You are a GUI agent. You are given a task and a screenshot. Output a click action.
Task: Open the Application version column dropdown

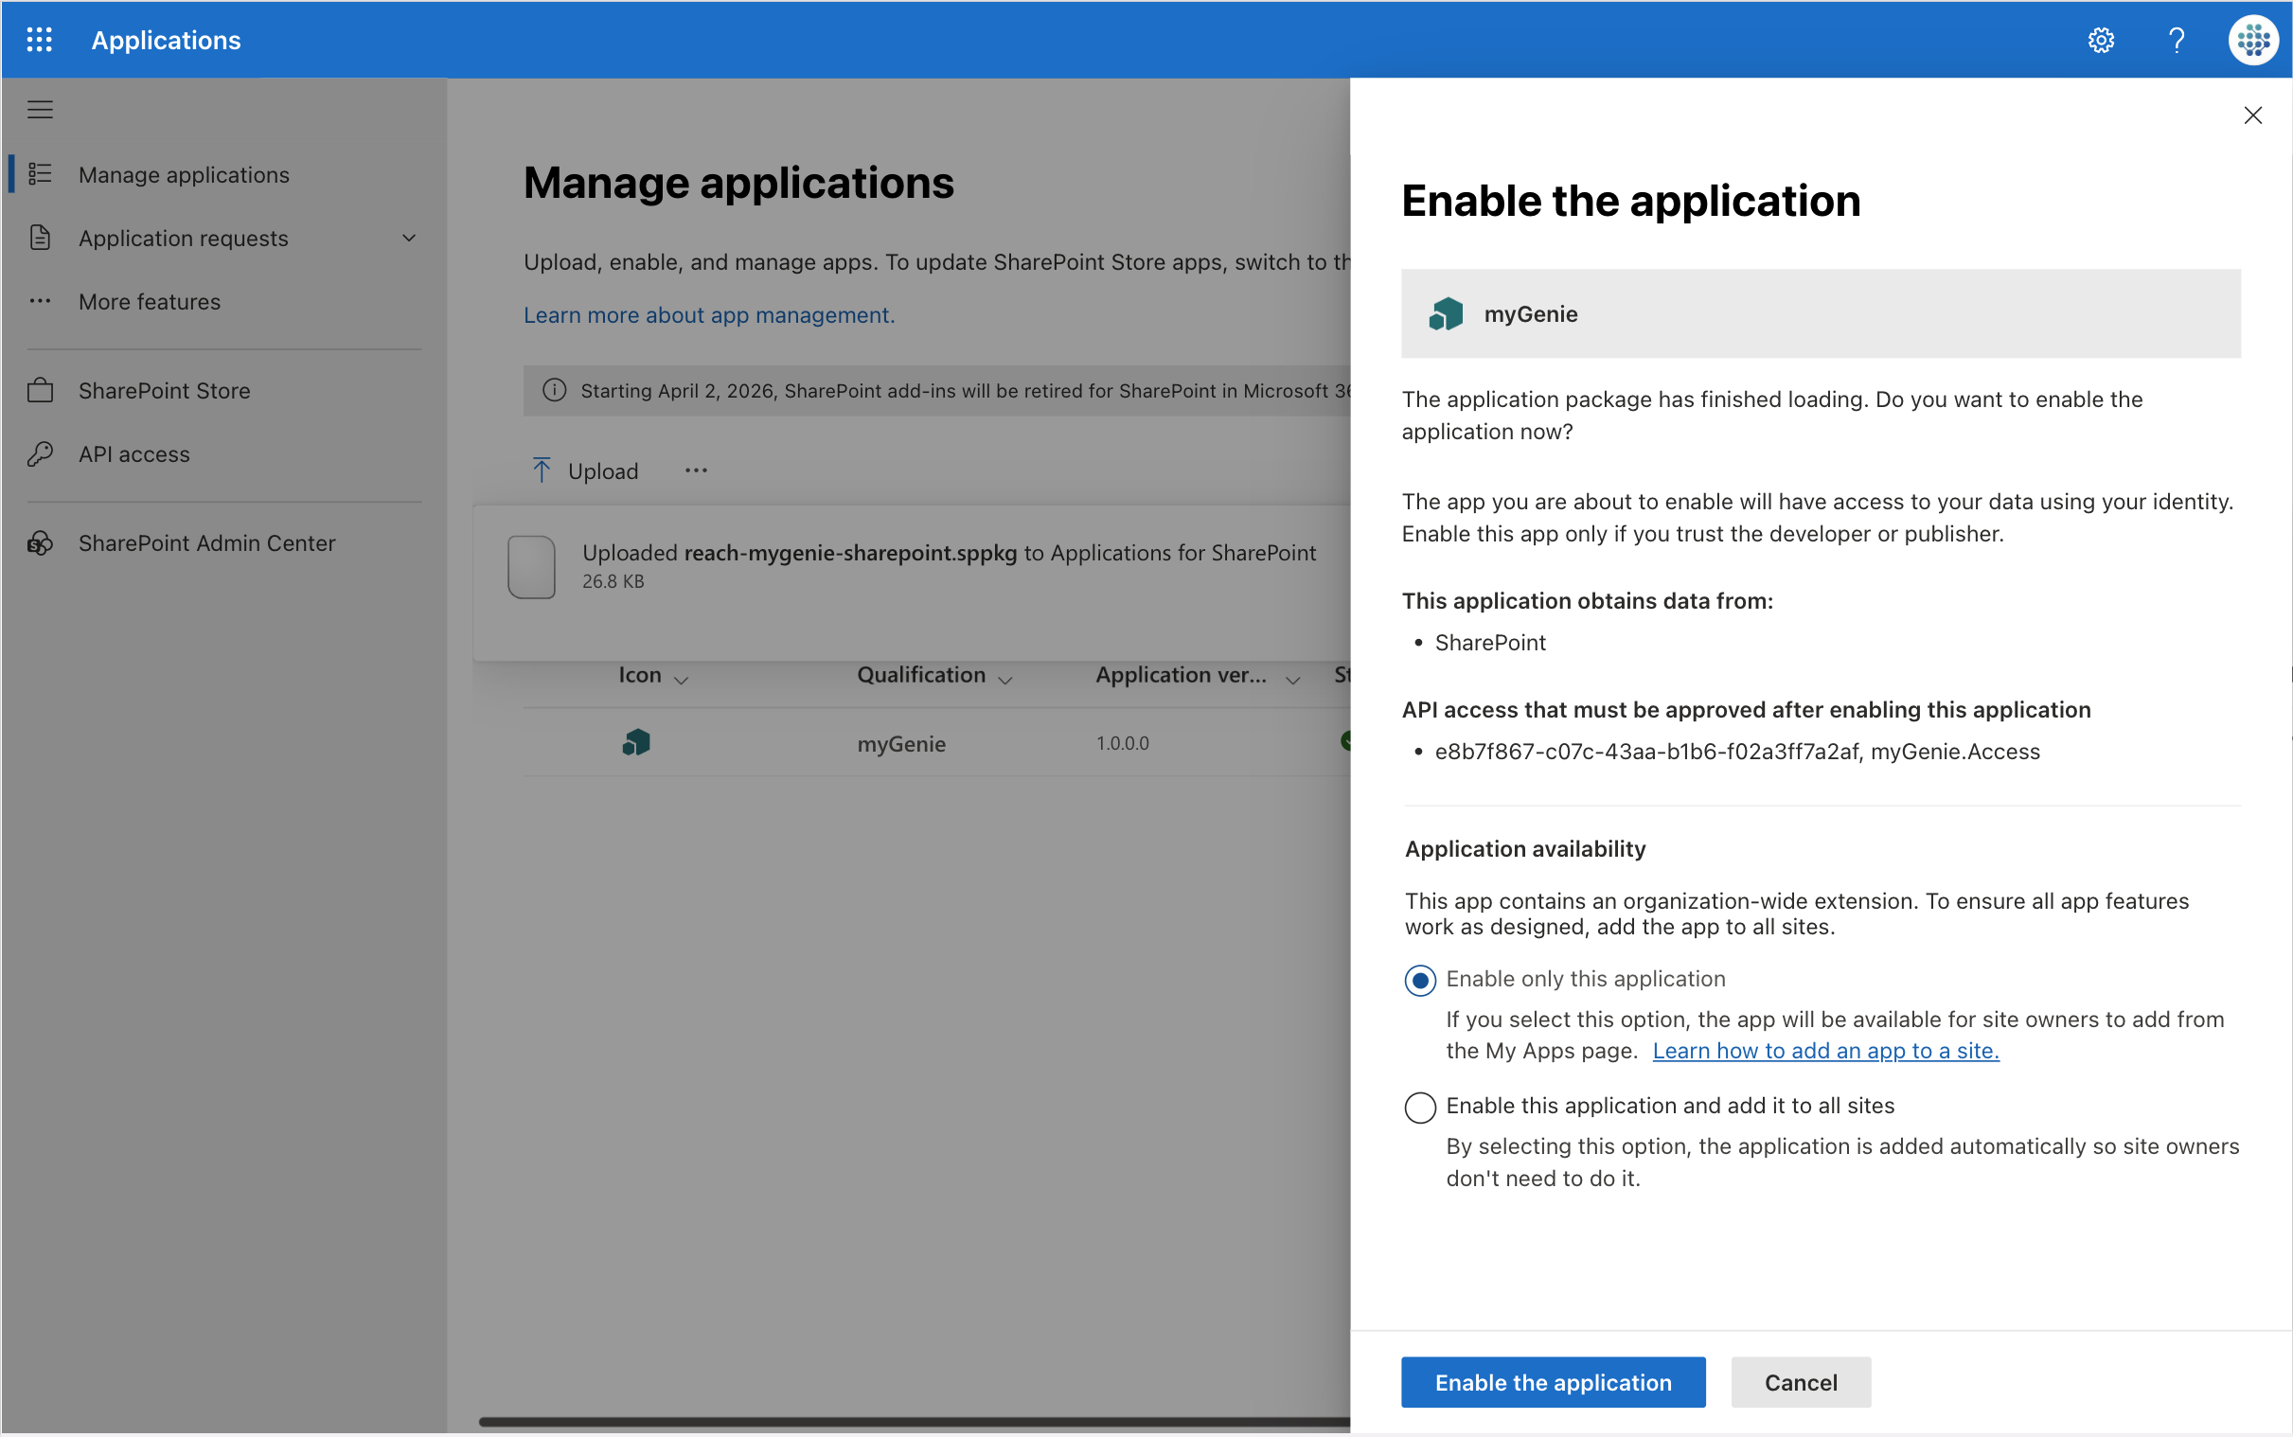tap(1292, 679)
